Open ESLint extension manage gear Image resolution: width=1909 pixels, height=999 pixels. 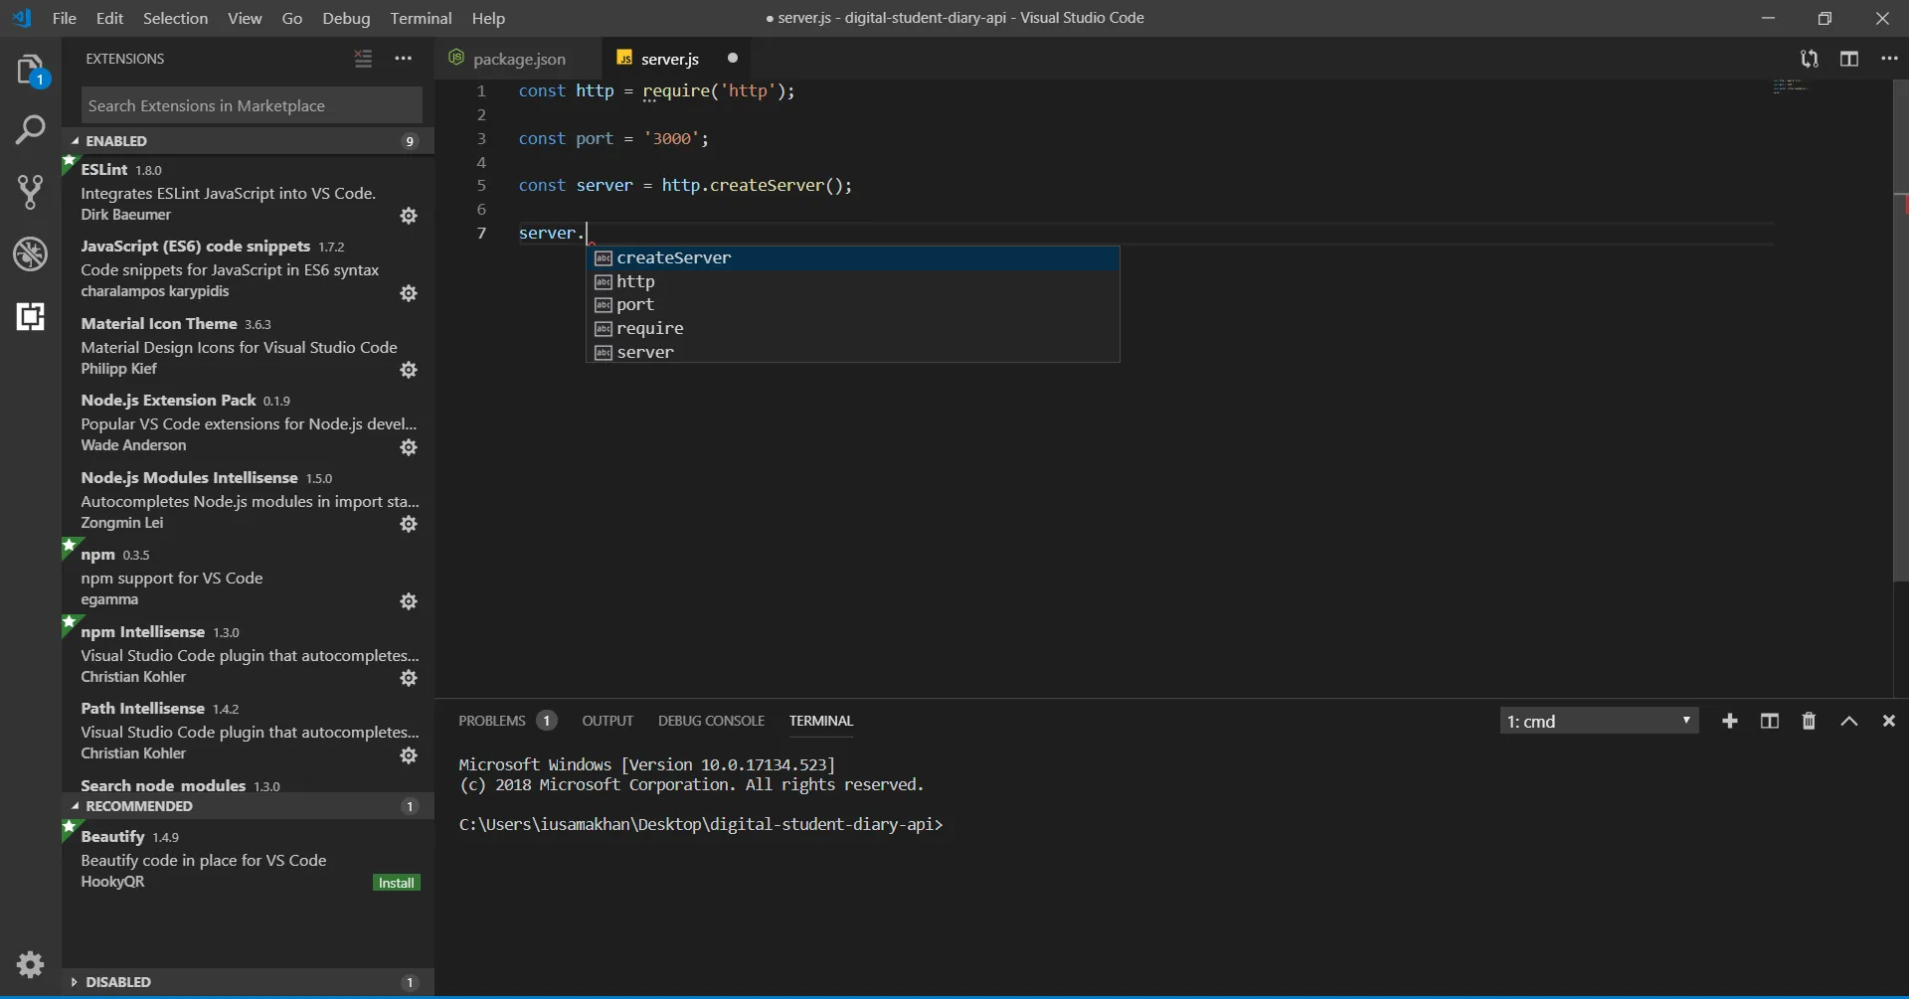coord(408,216)
